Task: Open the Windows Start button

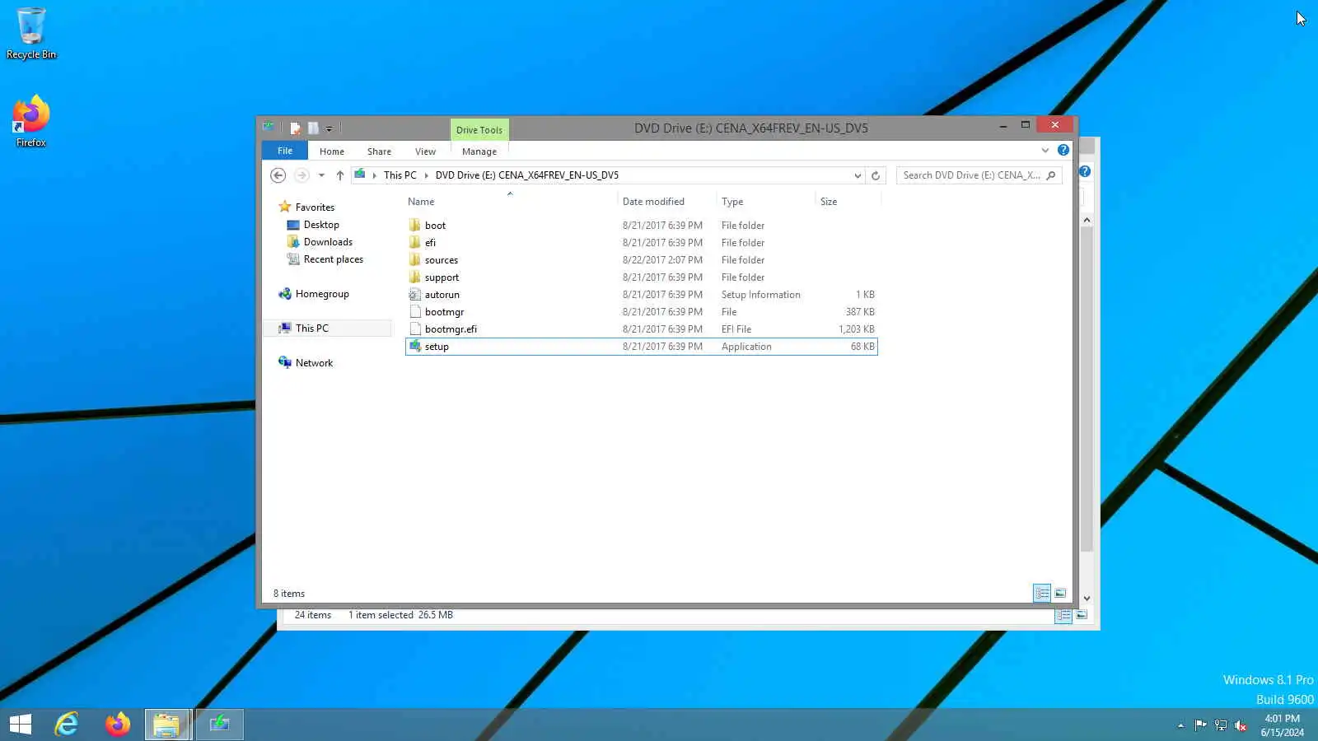Action: click(21, 725)
